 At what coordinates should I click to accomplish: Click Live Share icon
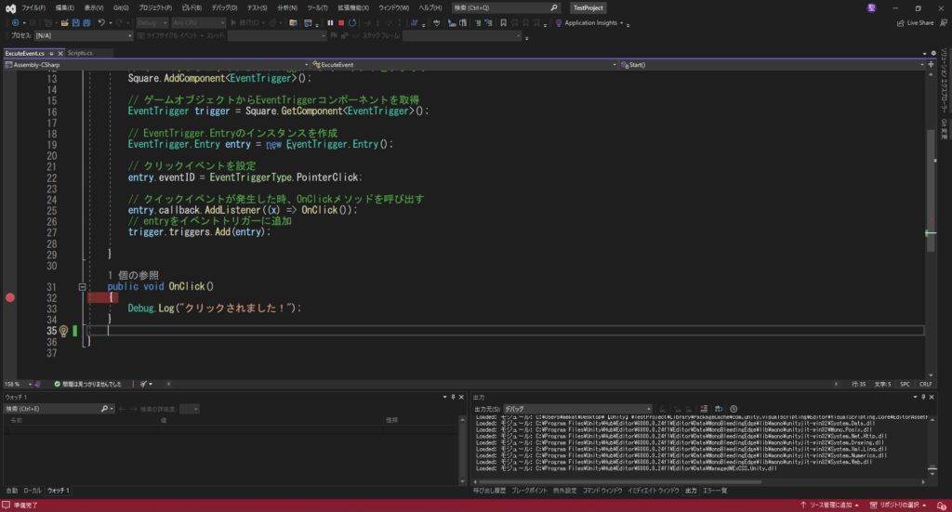click(x=900, y=23)
